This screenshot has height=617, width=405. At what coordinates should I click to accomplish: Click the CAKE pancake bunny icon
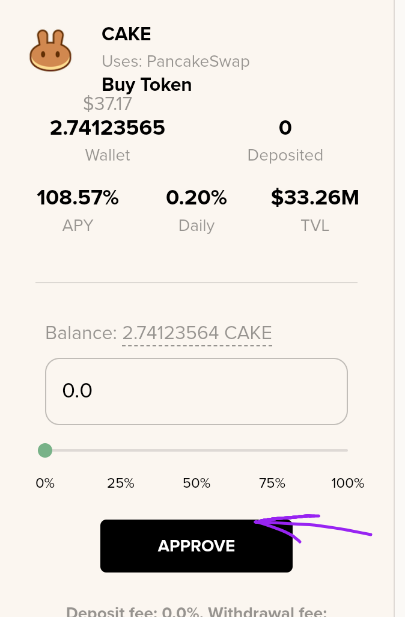coord(50,51)
